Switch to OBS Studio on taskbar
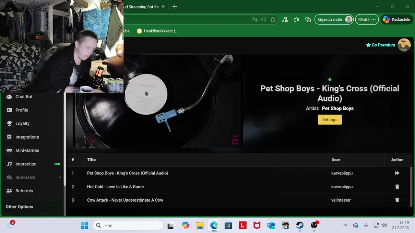The width and height of the screenshot is (415, 233). [314, 225]
